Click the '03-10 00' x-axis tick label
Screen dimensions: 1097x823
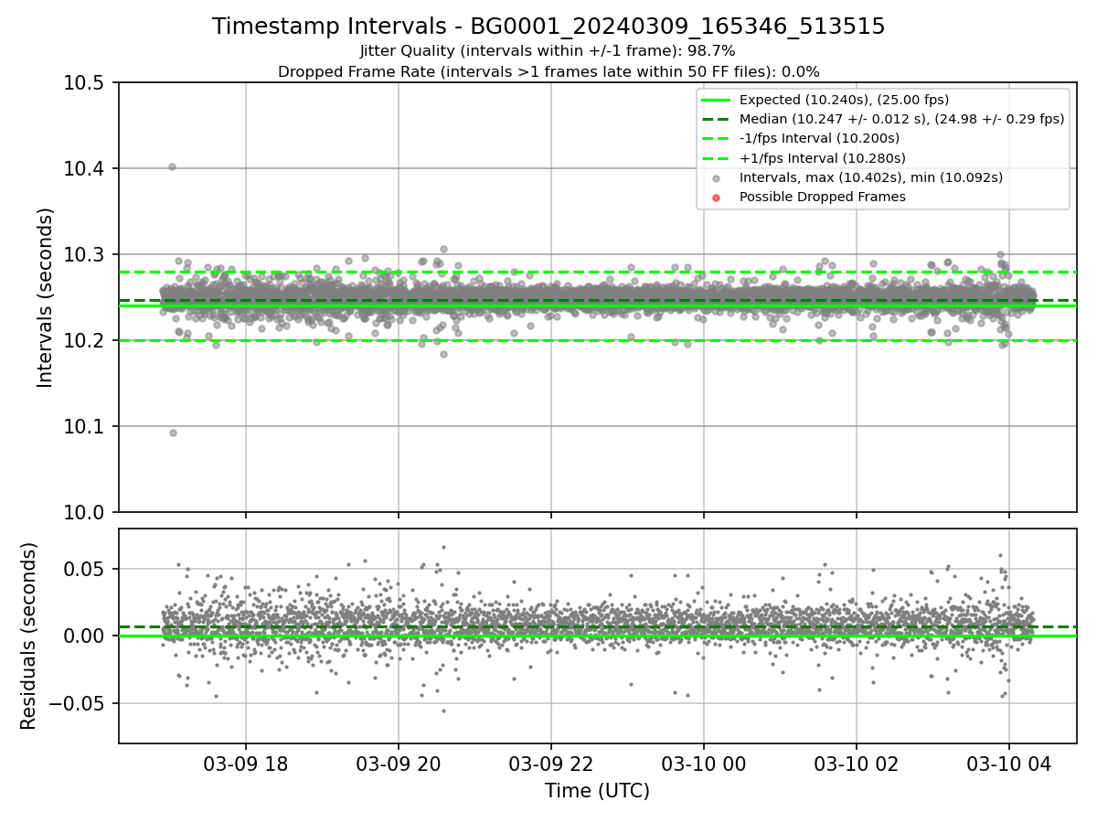pos(703,763)
